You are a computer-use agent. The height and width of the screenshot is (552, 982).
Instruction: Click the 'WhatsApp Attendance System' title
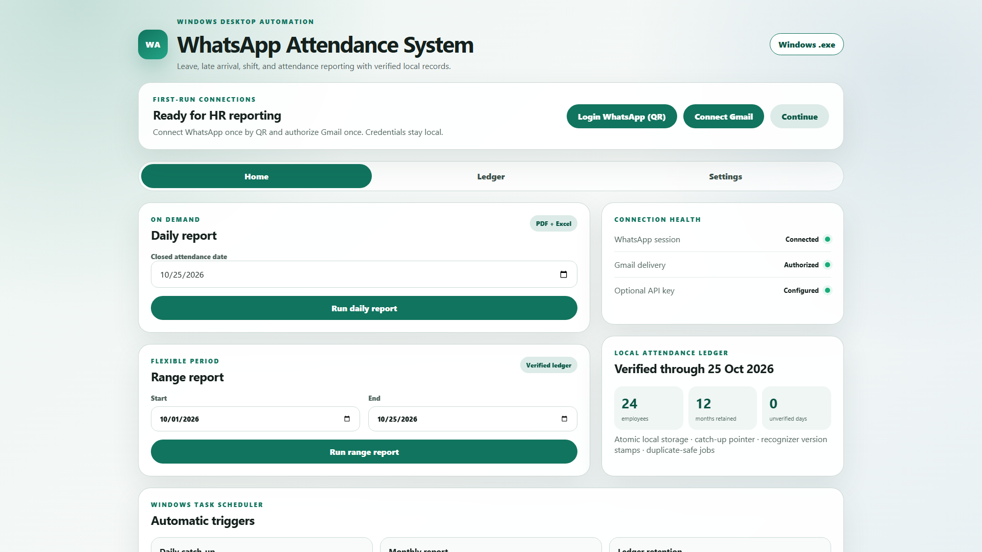pyautogui.click(x=325, y=45)
